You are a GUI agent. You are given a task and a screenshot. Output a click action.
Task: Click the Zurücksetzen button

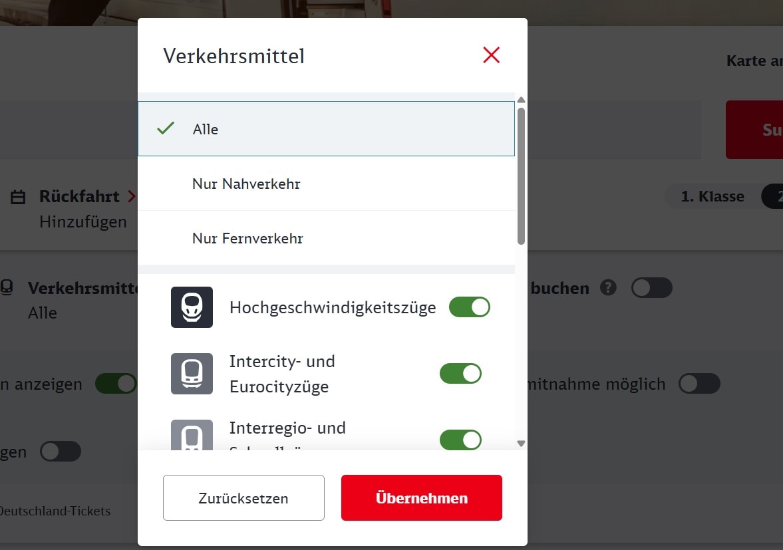pos(243,497)
